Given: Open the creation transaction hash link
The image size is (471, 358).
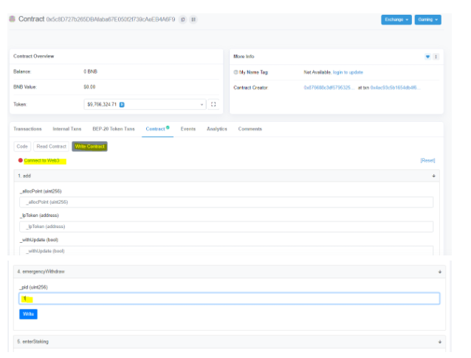Looking at the screenshot, I should [395, 88].
